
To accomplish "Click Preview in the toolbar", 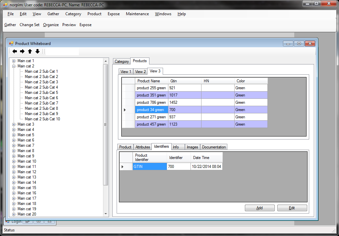I will 69,25.
